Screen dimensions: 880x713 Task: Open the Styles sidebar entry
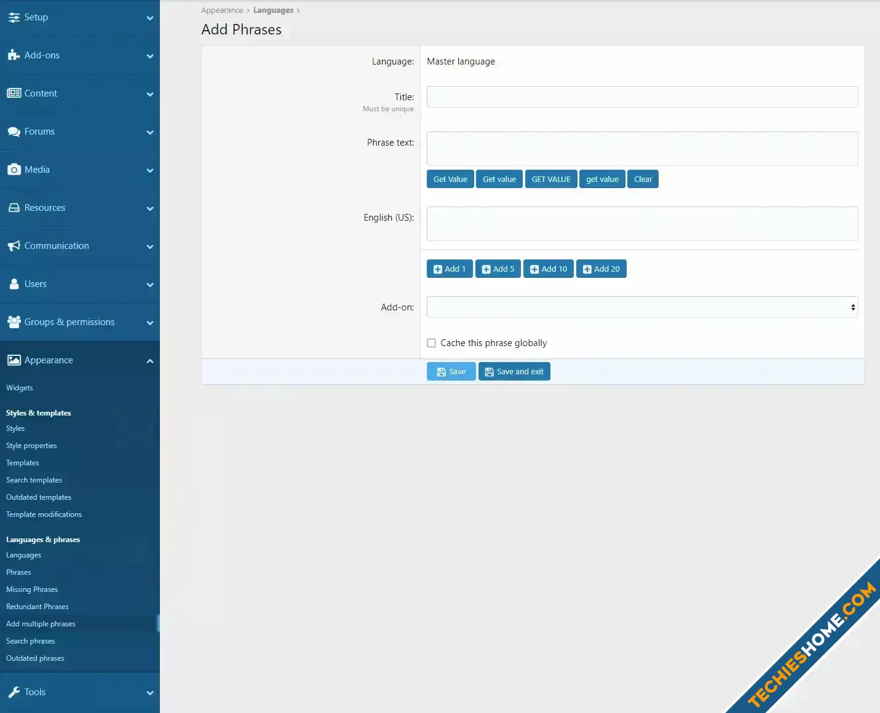click(15, 428)
